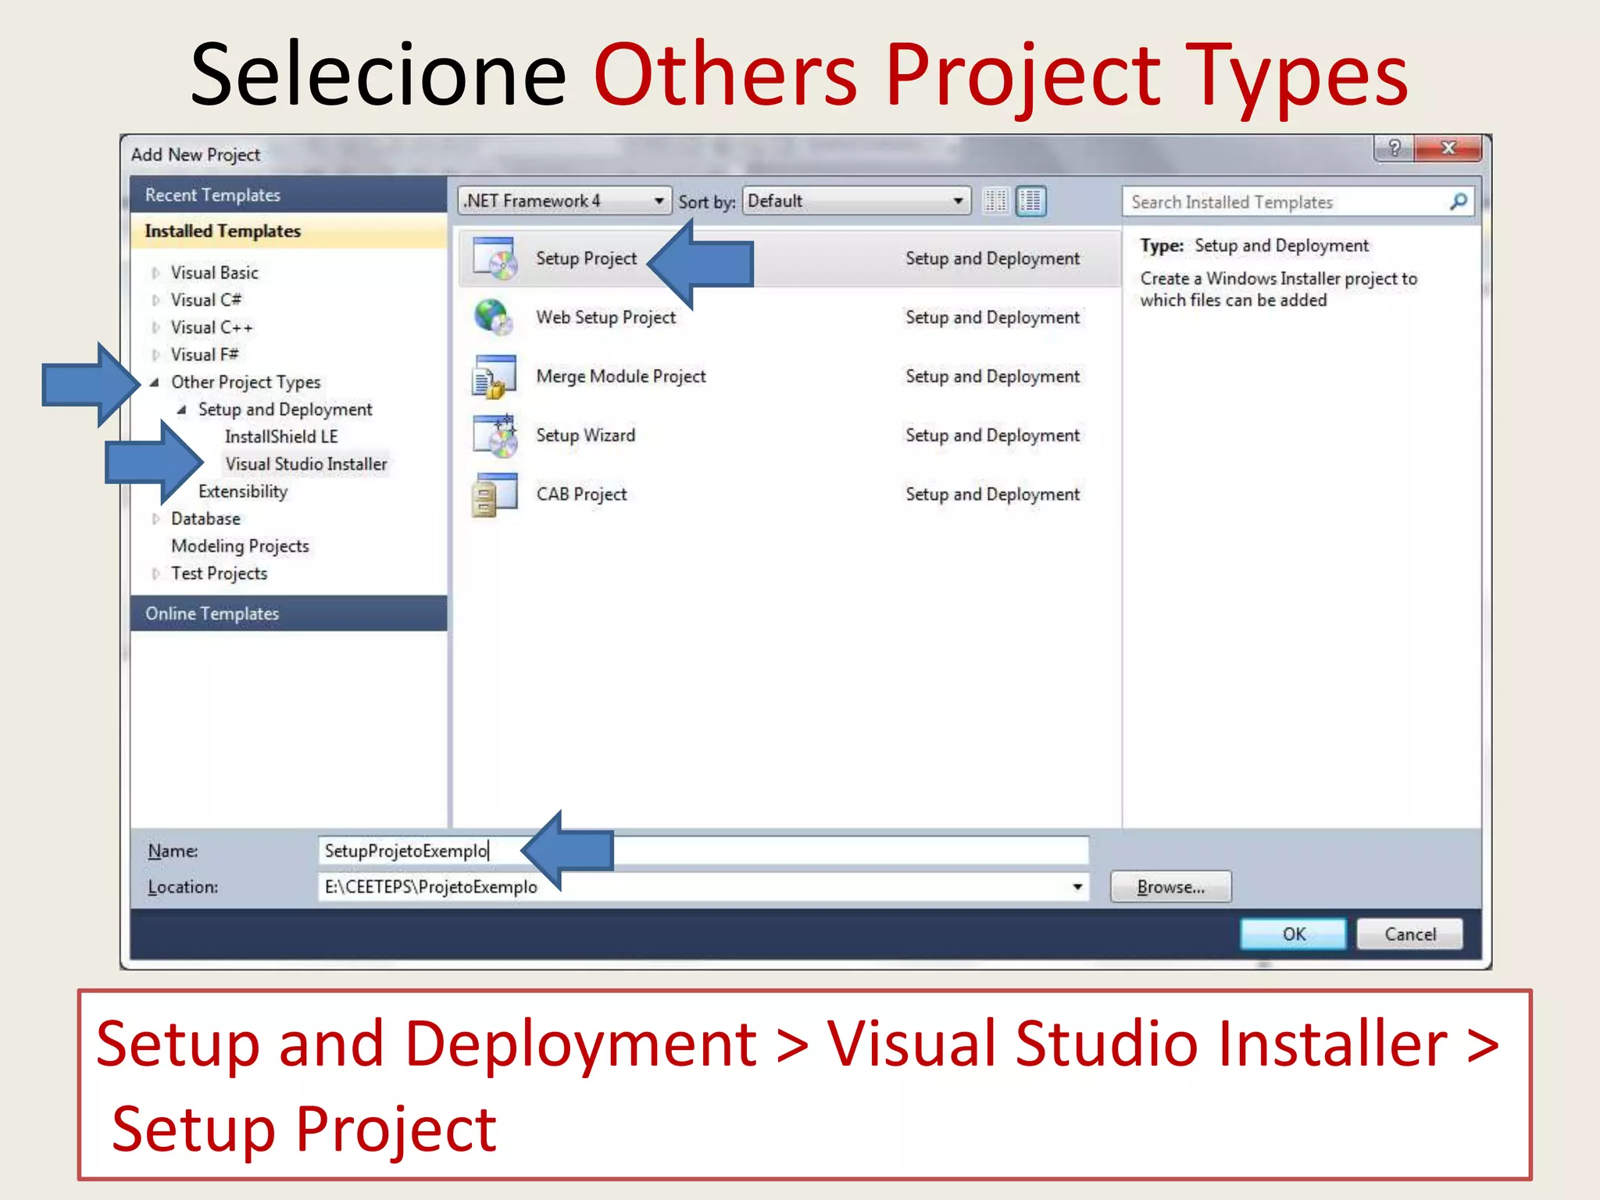This screenshot has width=1600, height=1200.
Task: Click Setup and Deployment in CAB Project row
Action: (992, 495)
